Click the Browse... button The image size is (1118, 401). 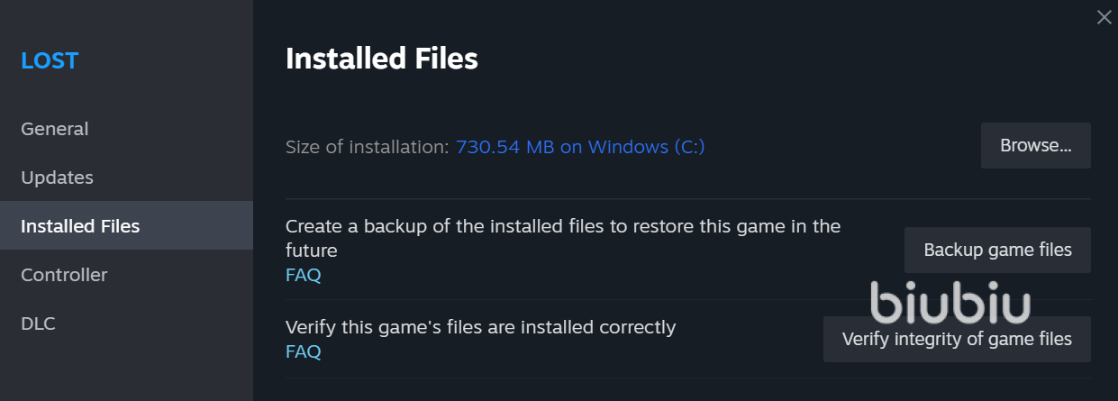(1035, 146)
